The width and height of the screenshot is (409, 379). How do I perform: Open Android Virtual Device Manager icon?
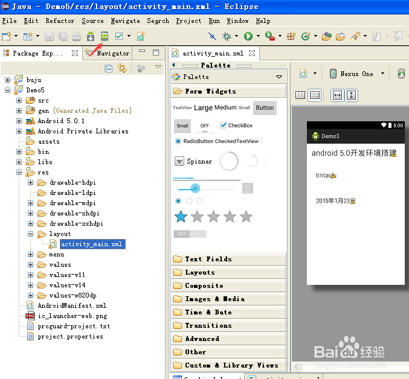point(105,36)
